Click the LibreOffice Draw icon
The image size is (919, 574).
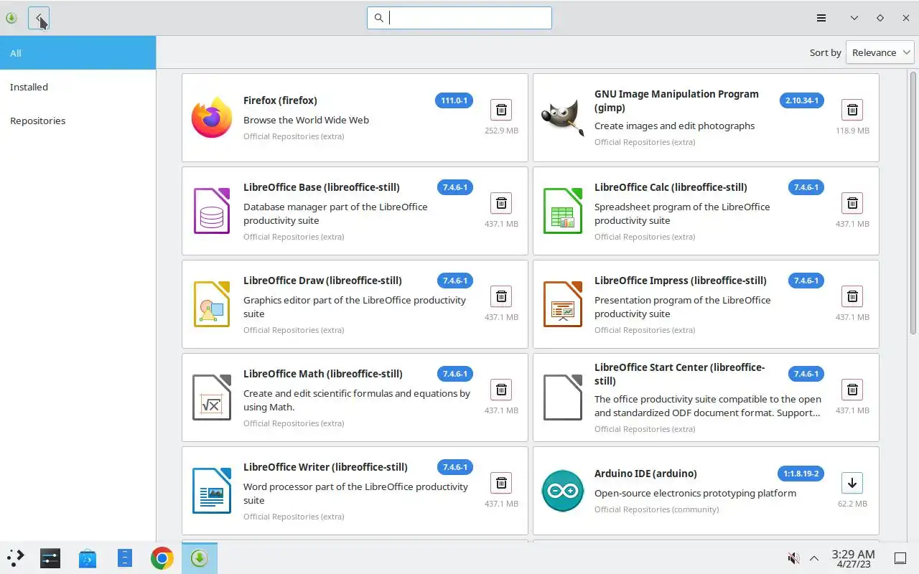(x=212, y=304)
